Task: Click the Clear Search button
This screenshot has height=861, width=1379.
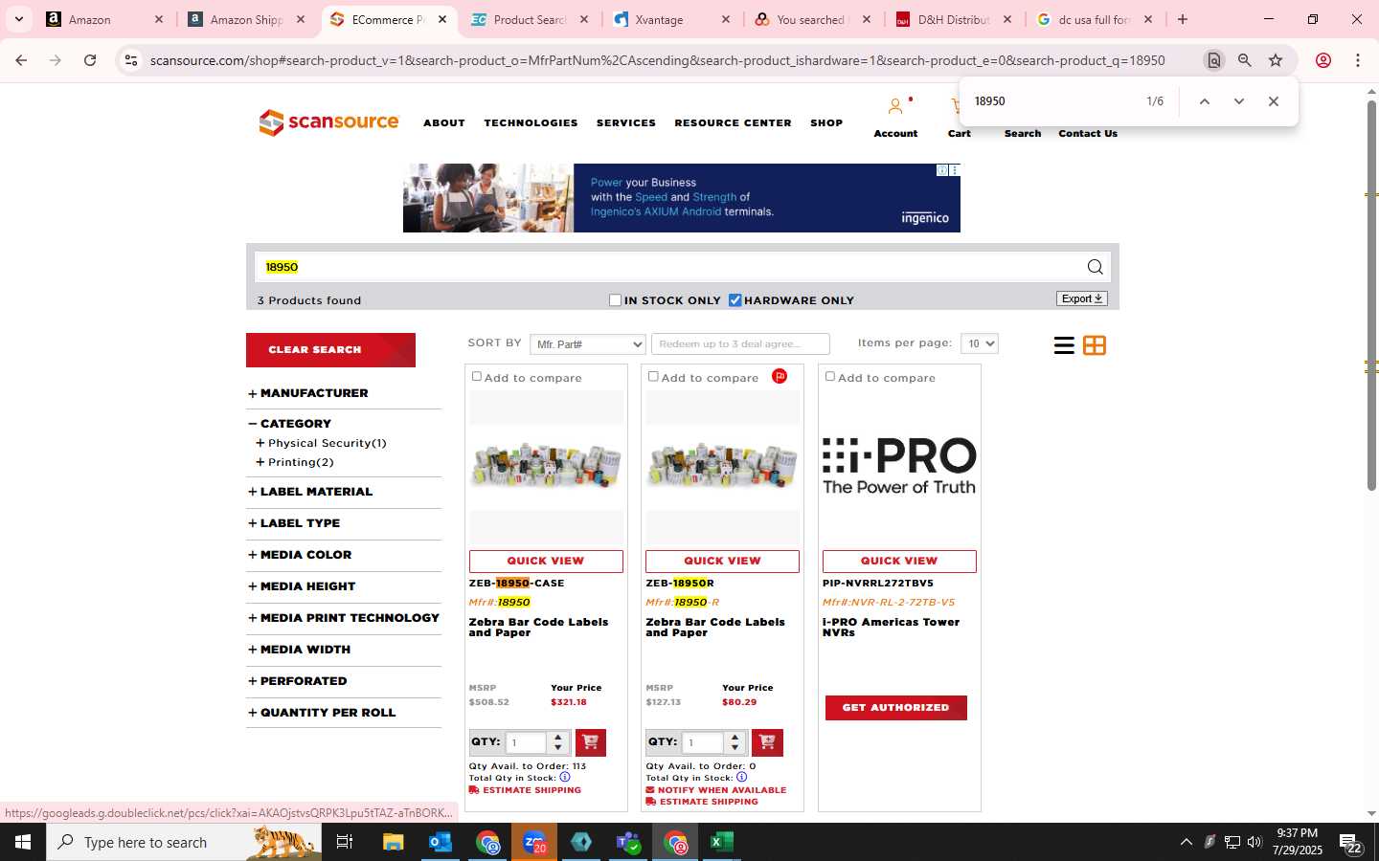Action: 330,350
